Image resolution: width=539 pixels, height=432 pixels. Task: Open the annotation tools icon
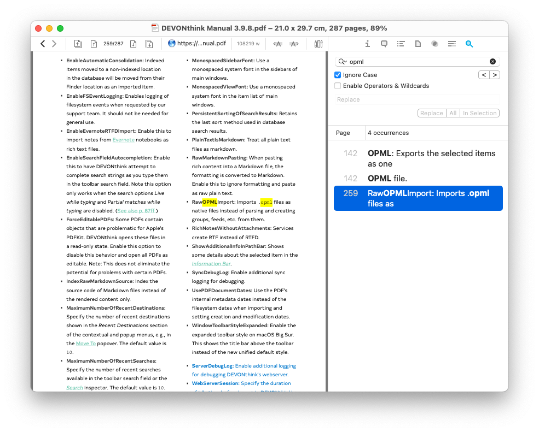pos(318,44)
